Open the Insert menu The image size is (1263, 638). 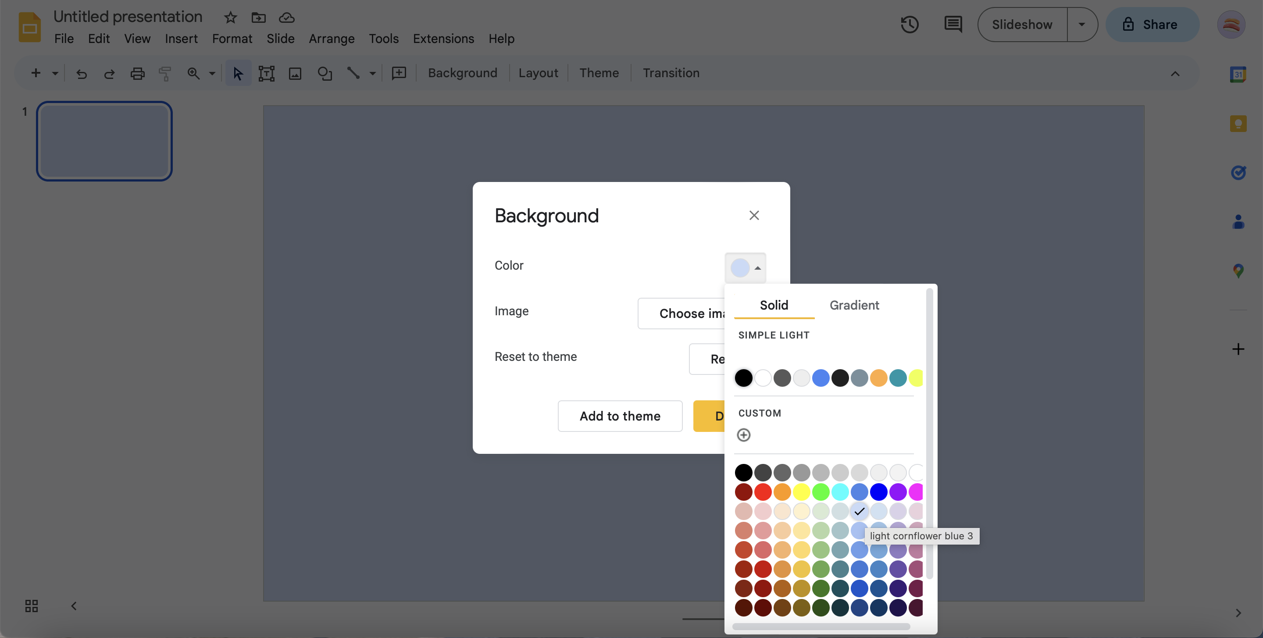click(x=181, y=38)
